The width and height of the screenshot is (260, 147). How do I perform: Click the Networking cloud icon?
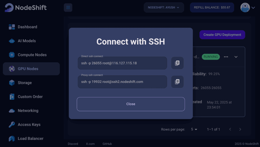12,111
